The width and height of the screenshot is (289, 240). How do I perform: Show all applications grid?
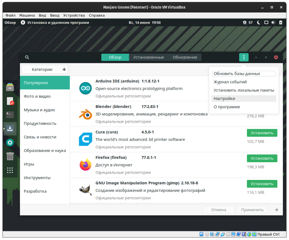(x=10, y=170)
